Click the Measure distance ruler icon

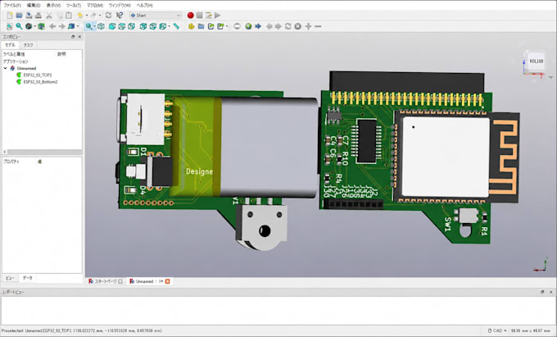tap(176, 26)
